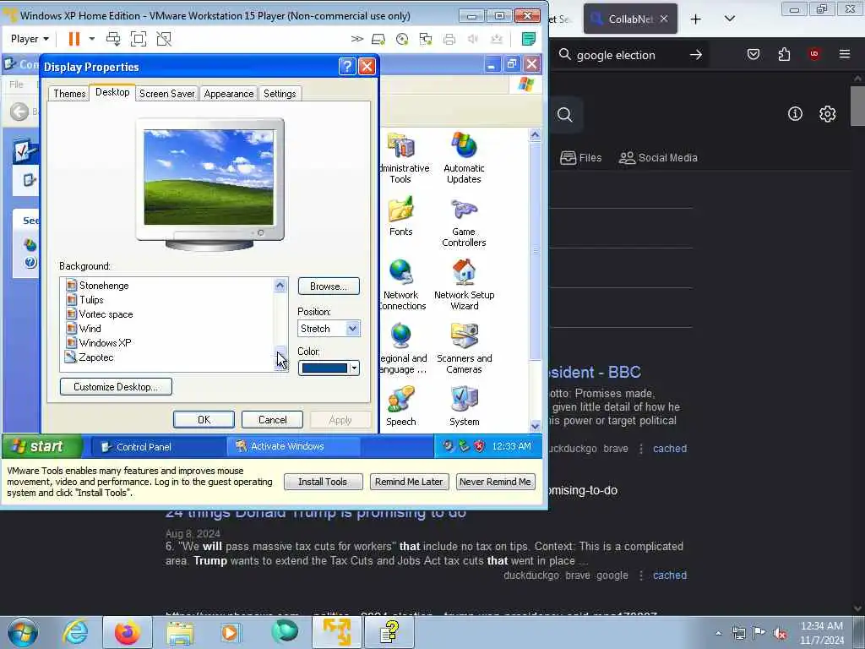Click Cancel in Display Properties
The image size is (865, 649).
(273, 420)
